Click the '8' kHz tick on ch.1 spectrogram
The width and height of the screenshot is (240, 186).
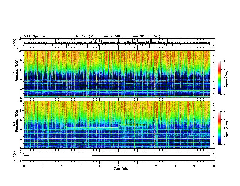pyautogui.click(x=21, y=60)
